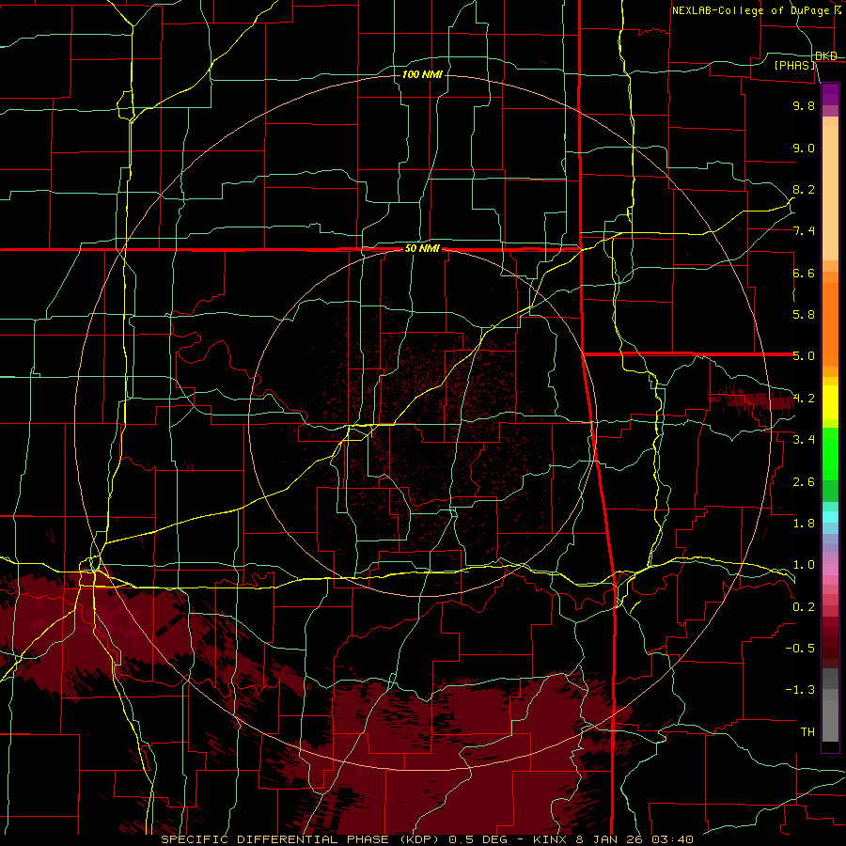Pick the orange swatch on the color bar
The width and height of the screenshot is (846, 846).
point(830,323)
